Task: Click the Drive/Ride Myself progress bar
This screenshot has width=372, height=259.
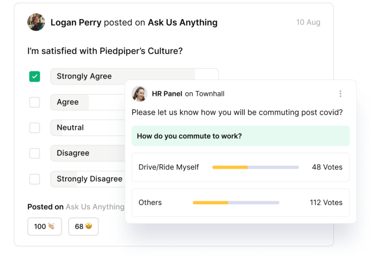Action: point(255,167)
